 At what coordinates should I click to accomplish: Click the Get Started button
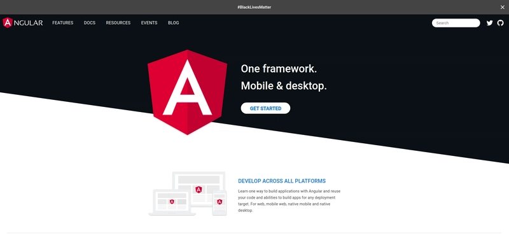265,108
